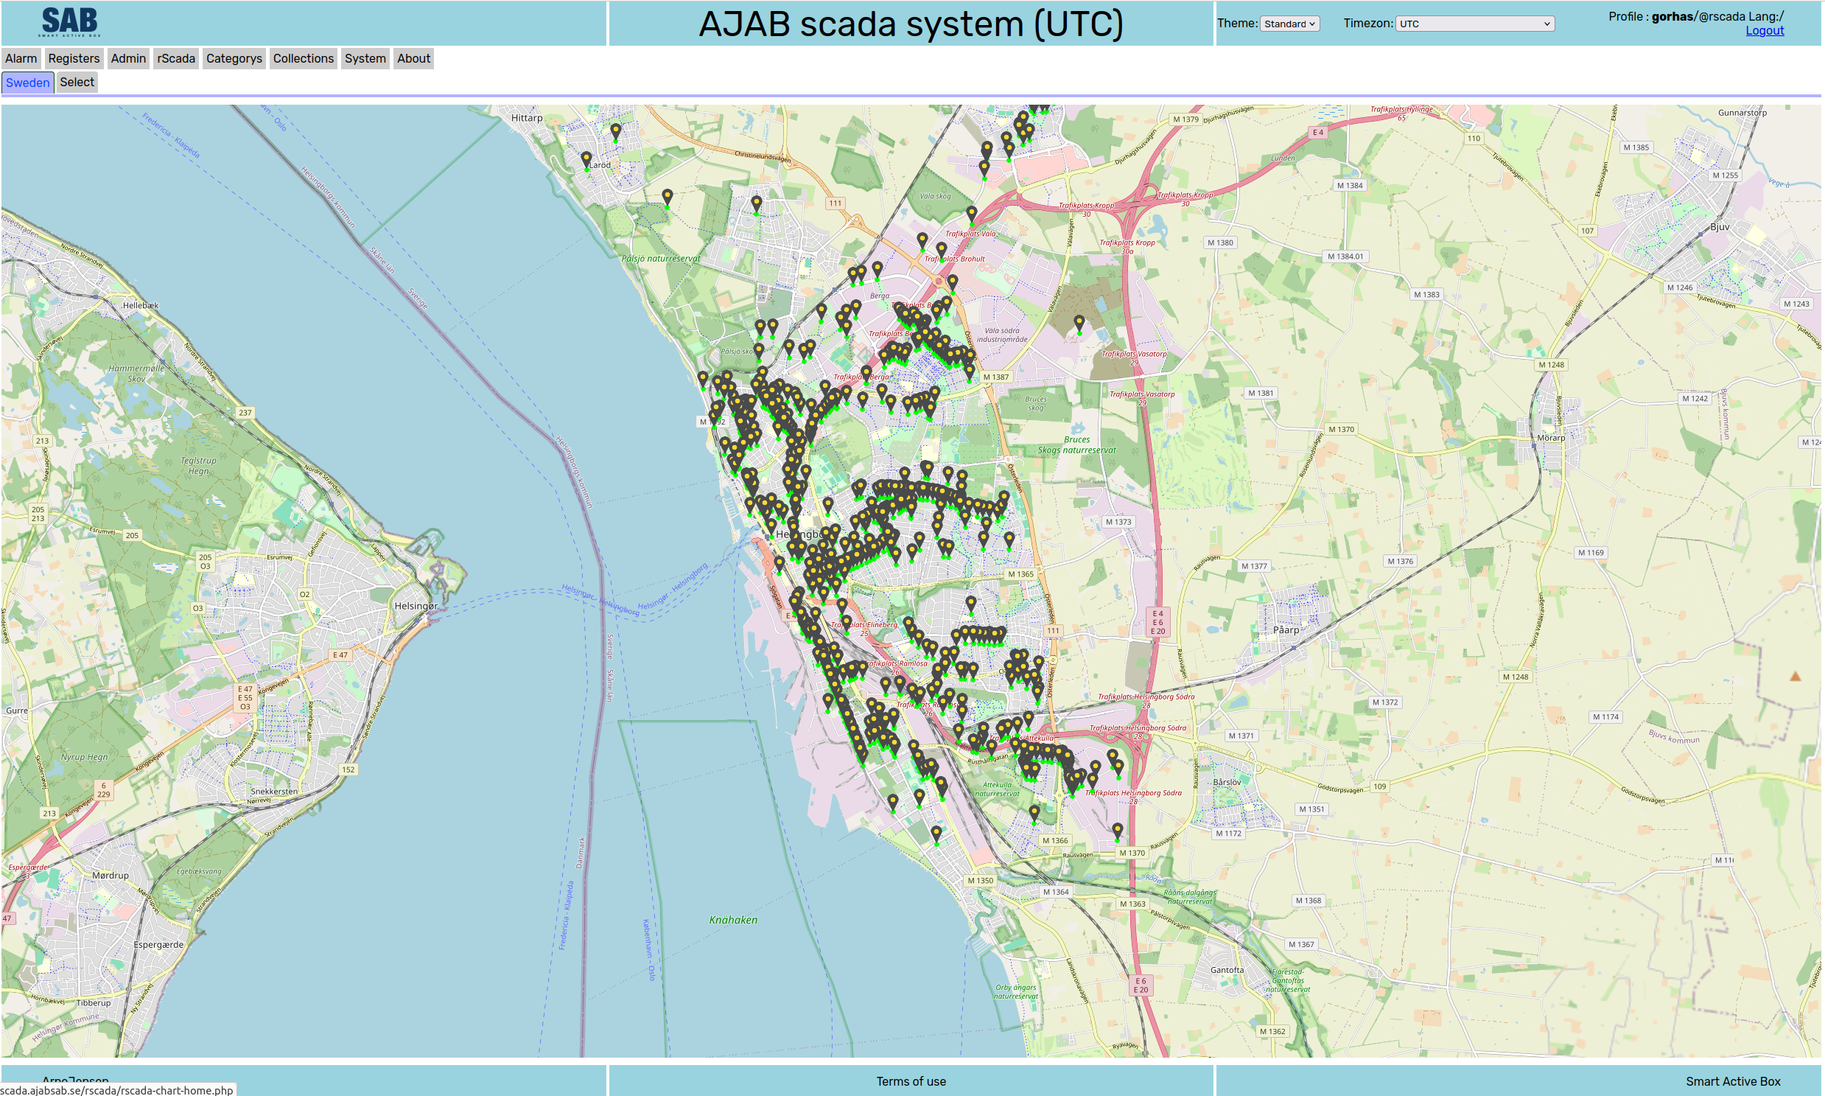Image resolution: width=1825 pixels, height=1096 pixels.
Task: Click the Helsingør town label on map
Action: 416,606
